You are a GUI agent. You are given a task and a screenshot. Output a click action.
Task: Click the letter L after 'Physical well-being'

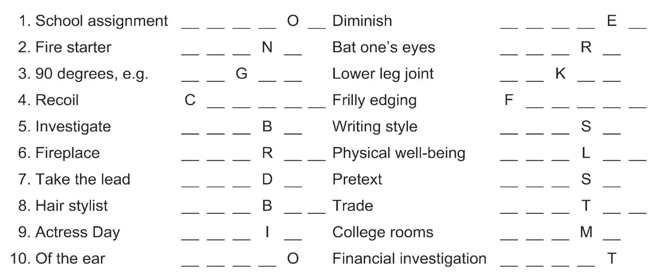tap(586, 153)
